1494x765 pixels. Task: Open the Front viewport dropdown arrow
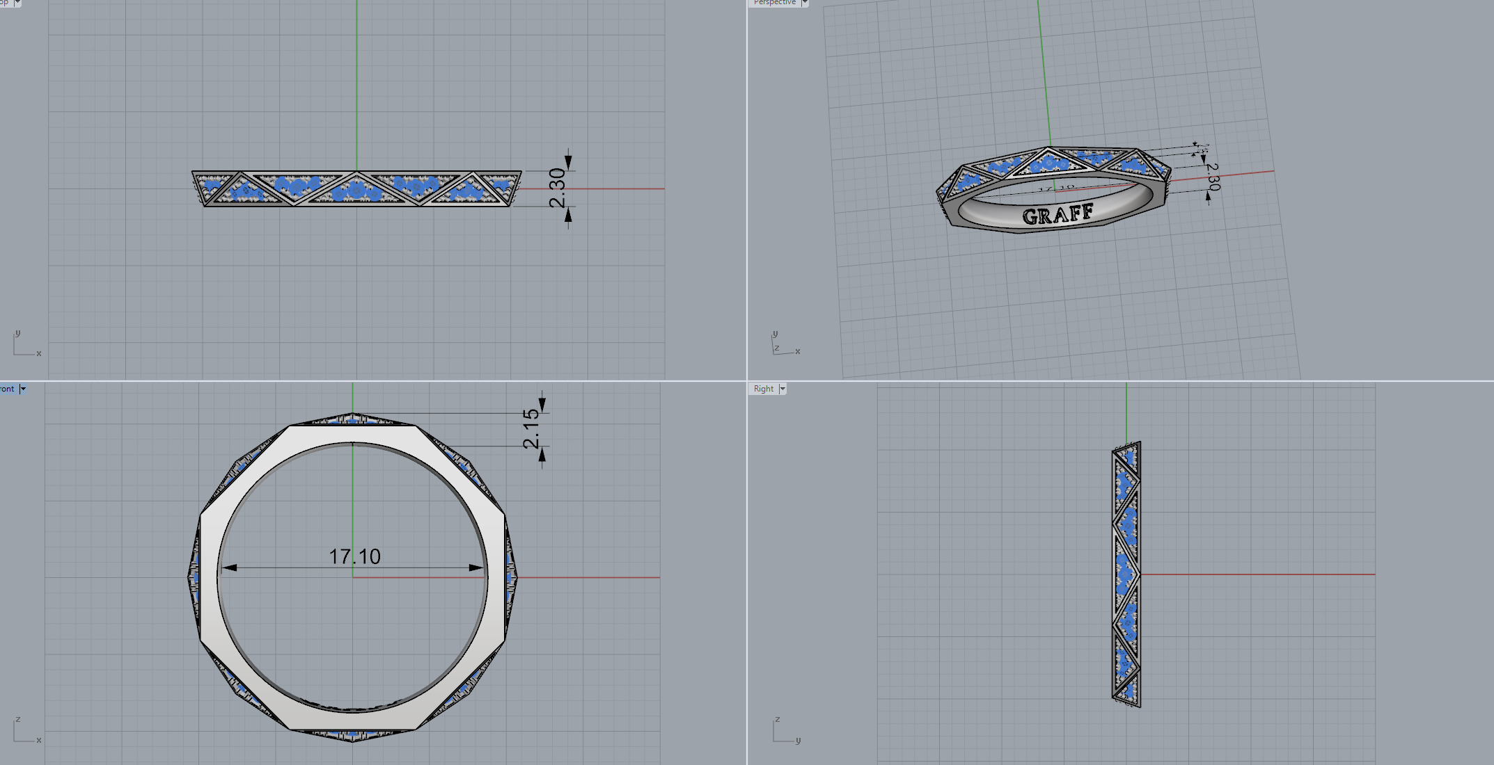coord(23,389)
